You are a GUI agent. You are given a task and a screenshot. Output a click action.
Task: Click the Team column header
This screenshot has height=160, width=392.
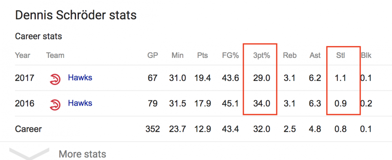tap(55, 56)
